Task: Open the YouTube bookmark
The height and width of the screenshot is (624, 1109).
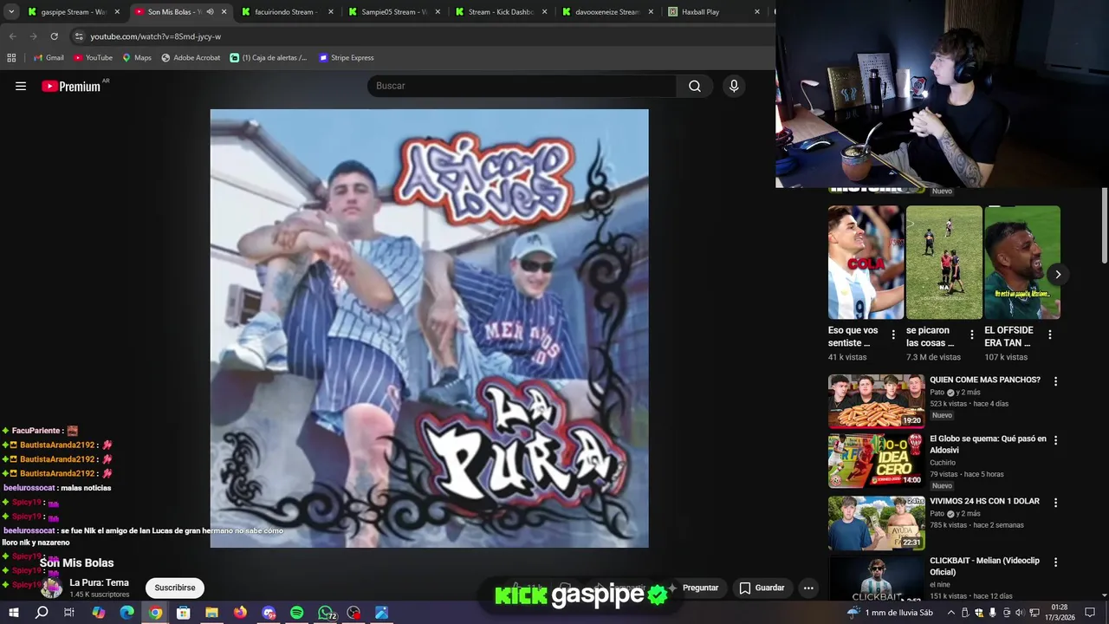Action: tap(94, 58)
